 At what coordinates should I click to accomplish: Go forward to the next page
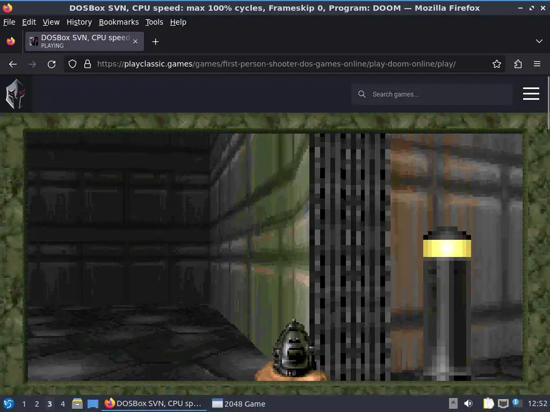(32, 64)
